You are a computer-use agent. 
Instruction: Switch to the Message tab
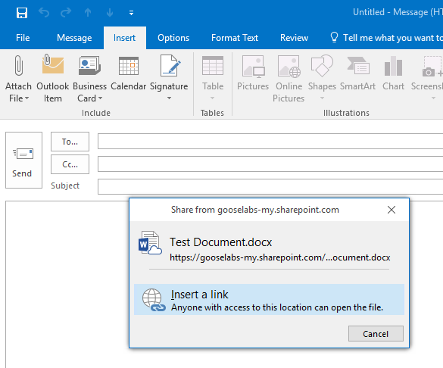pos(74,38)
